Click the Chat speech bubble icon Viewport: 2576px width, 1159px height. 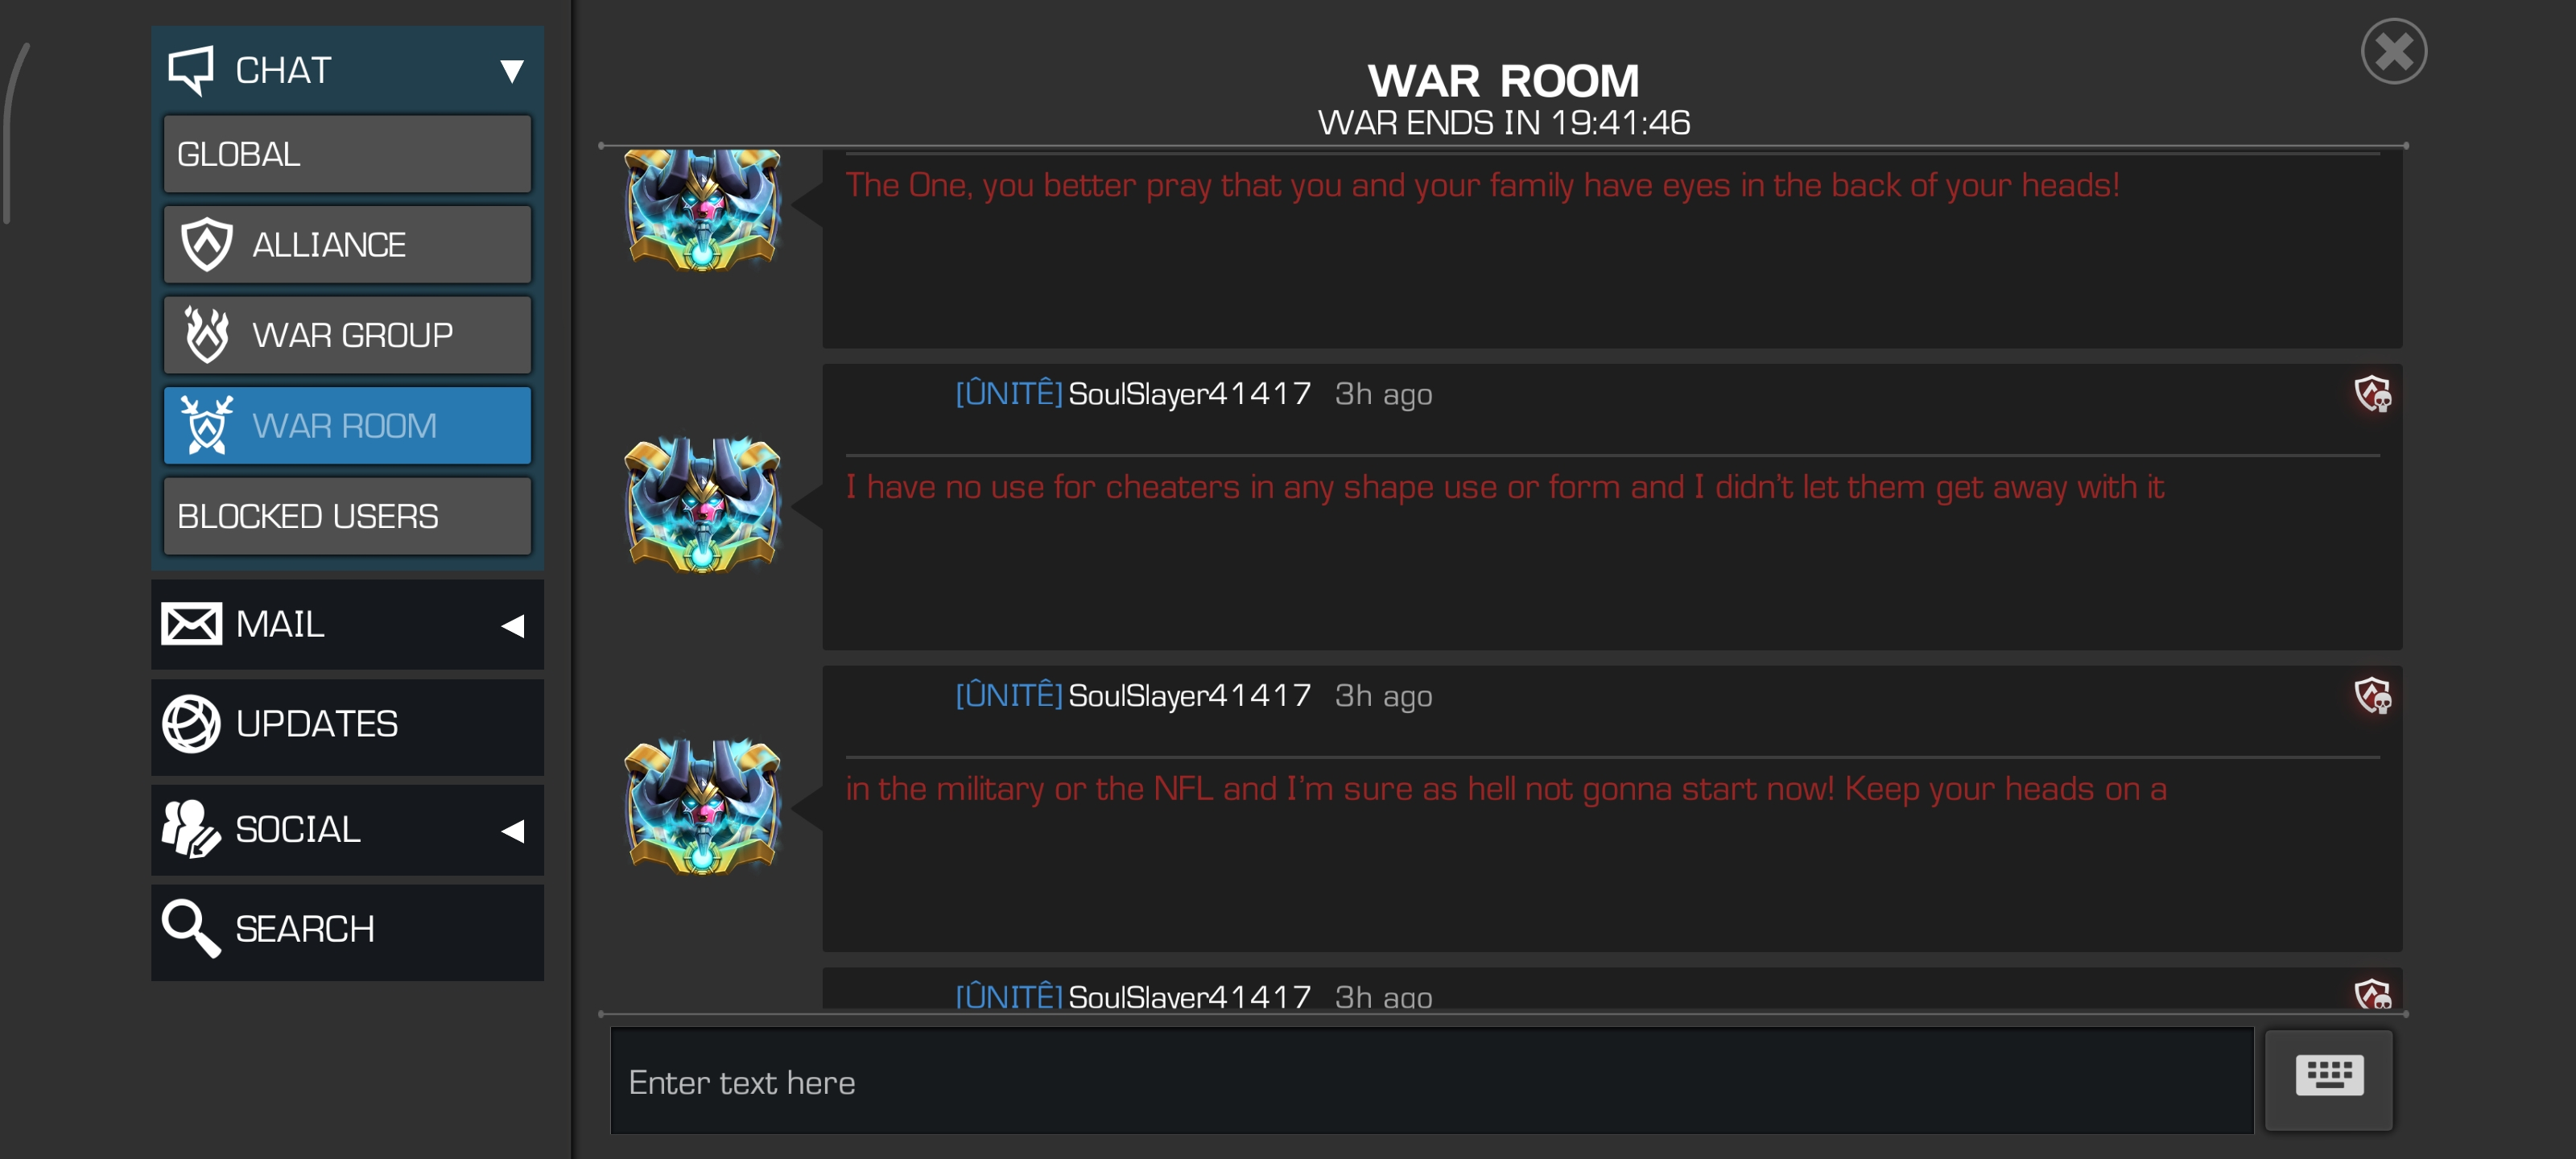(190, 69)
